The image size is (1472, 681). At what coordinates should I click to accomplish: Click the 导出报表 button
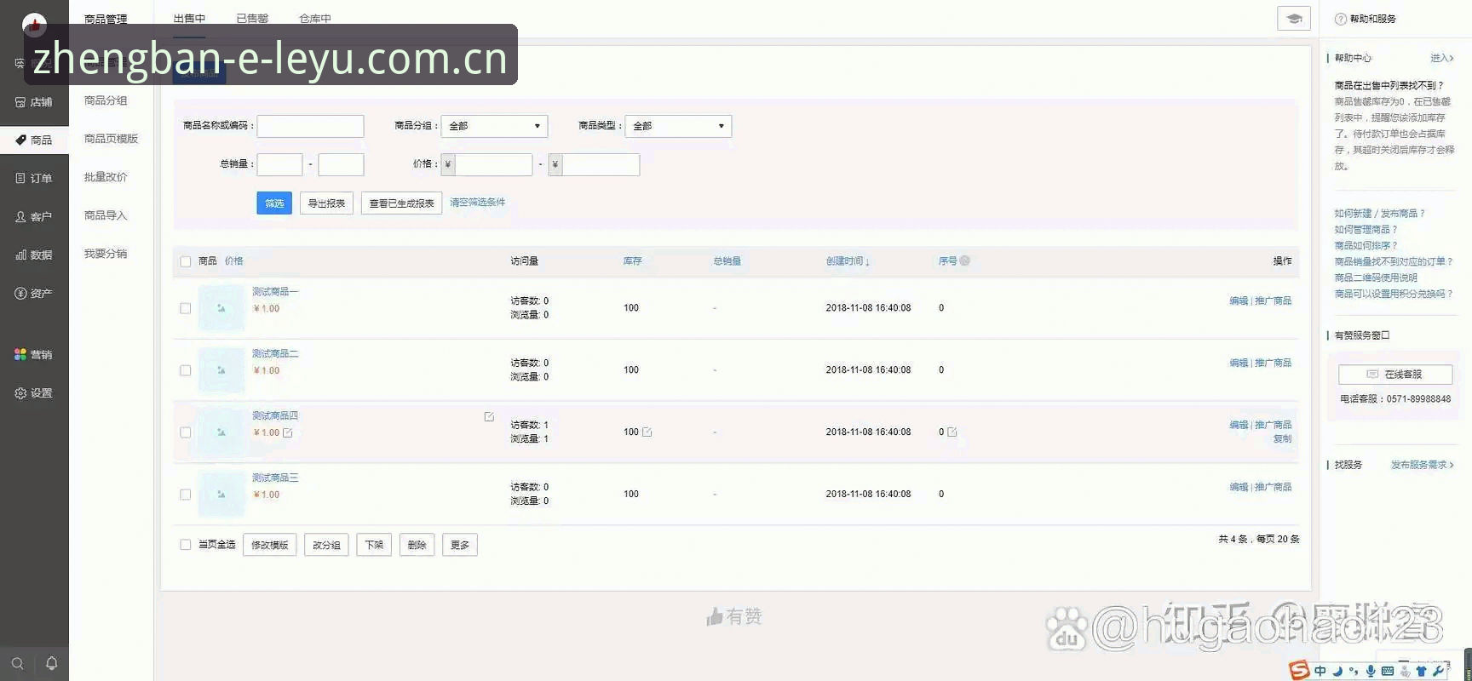click(326, 203)
